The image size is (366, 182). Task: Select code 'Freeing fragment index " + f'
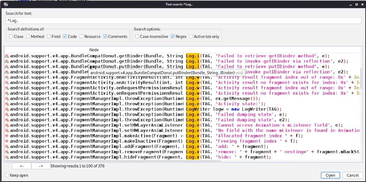254,141
